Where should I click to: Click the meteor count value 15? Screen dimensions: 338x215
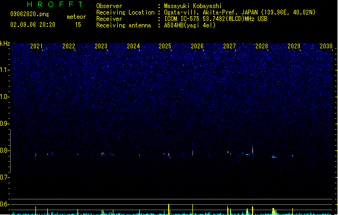[x=78, y=25]
